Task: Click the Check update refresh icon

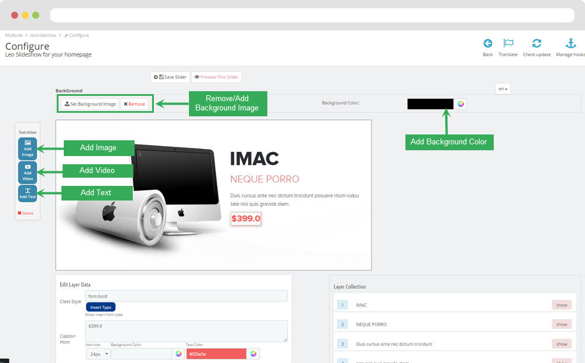Action: (x=536, y=43)
